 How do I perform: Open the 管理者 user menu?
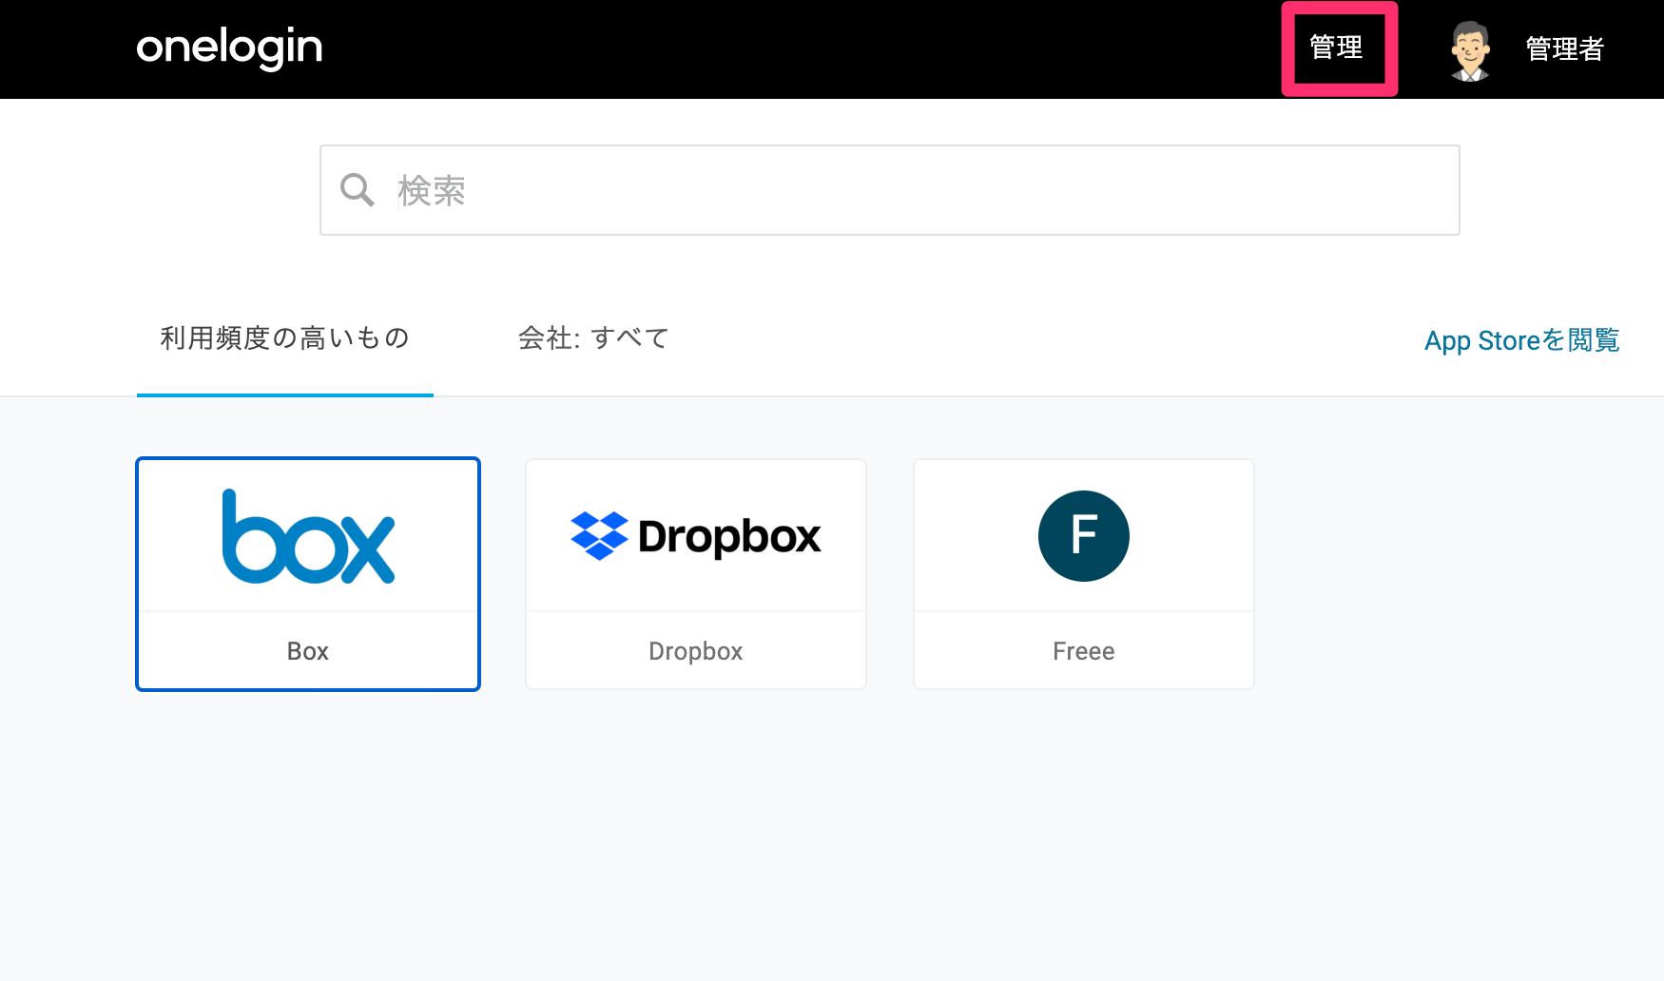click(1564, 48)
